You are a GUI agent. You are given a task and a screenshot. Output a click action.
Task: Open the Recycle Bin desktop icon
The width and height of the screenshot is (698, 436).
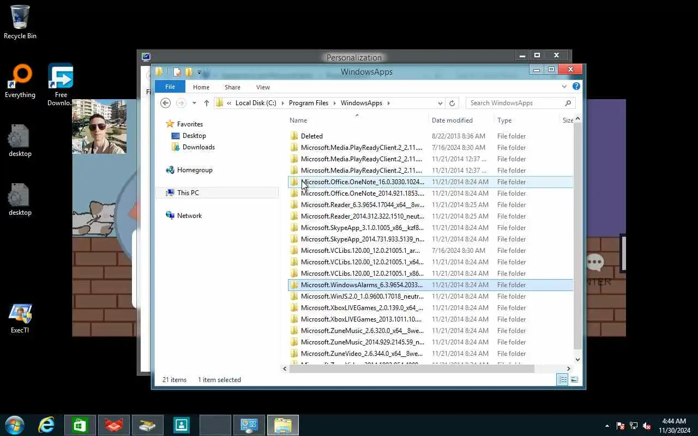pos(20,22)
